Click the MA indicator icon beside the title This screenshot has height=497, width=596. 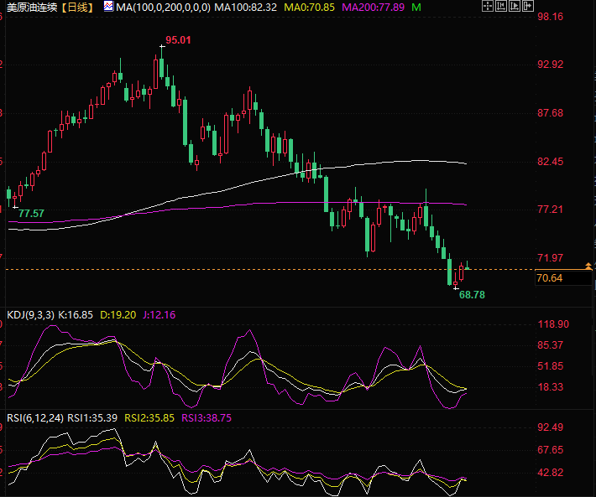pyautogui.click(x=108, y=7)
